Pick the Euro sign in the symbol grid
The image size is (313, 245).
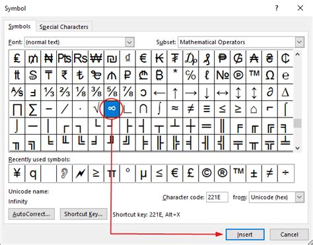pos(143,59)
